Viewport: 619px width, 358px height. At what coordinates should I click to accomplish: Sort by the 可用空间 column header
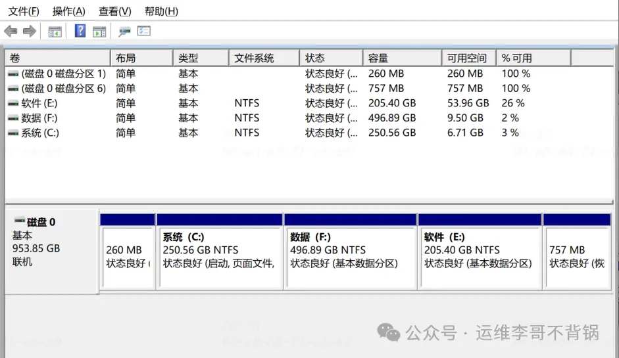(x=467, y=58)
